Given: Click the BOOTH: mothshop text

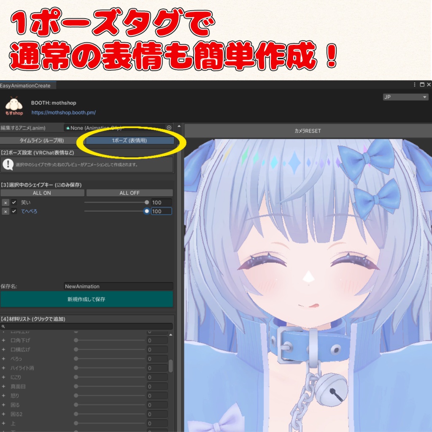Looking at the screenshot, I should click(x=54, y=103).
